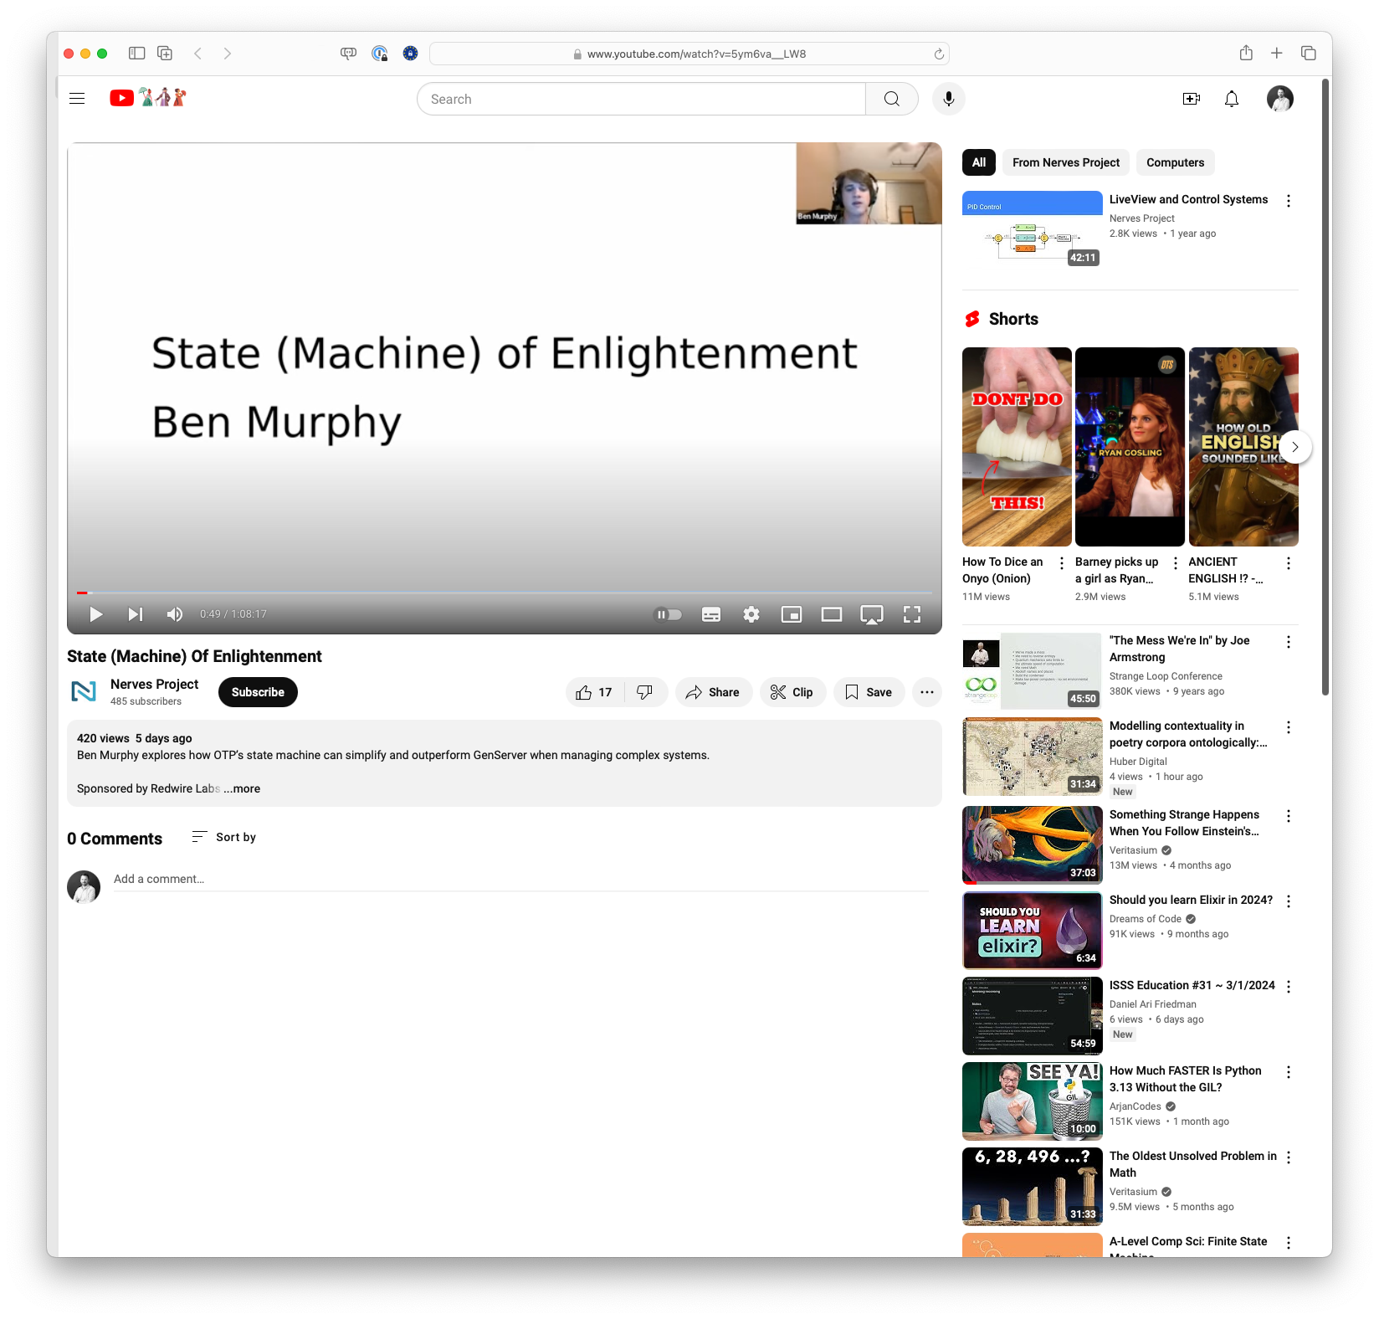Select the From Nerves Project filter chip

point(1064,162)
